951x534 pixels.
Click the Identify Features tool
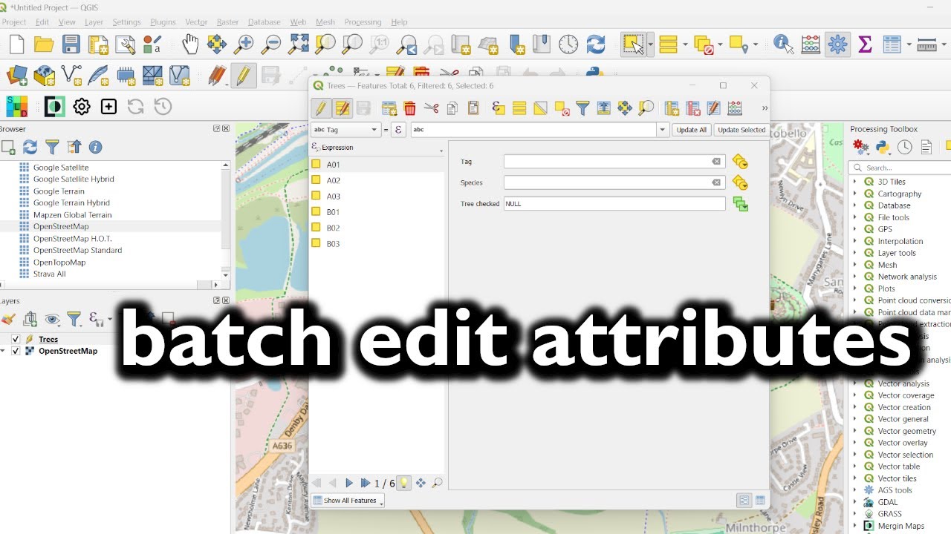pos(783,44)
